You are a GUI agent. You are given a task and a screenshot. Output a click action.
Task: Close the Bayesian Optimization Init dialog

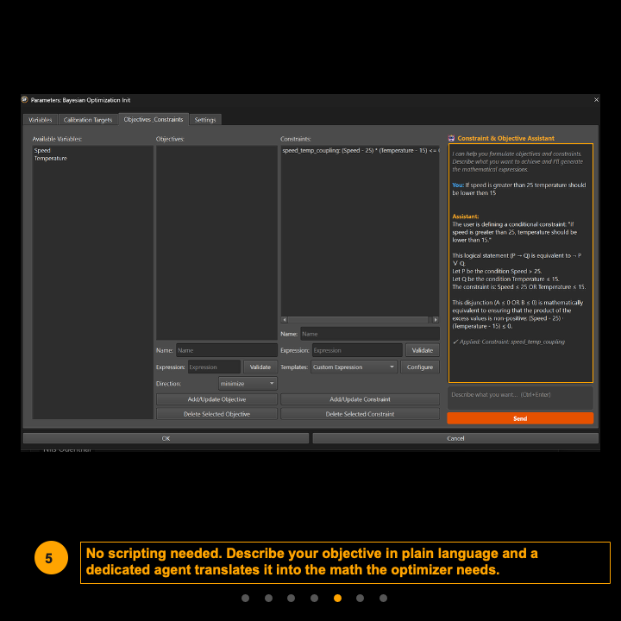pos(595,100)
